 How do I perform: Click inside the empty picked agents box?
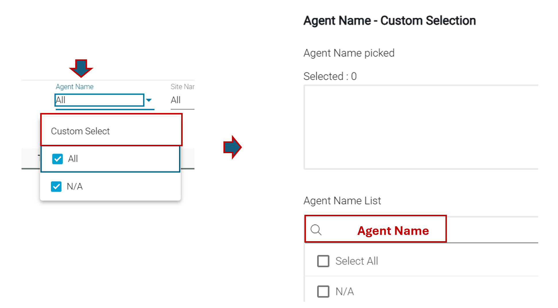pyautogui.click(x=421, y=127)
